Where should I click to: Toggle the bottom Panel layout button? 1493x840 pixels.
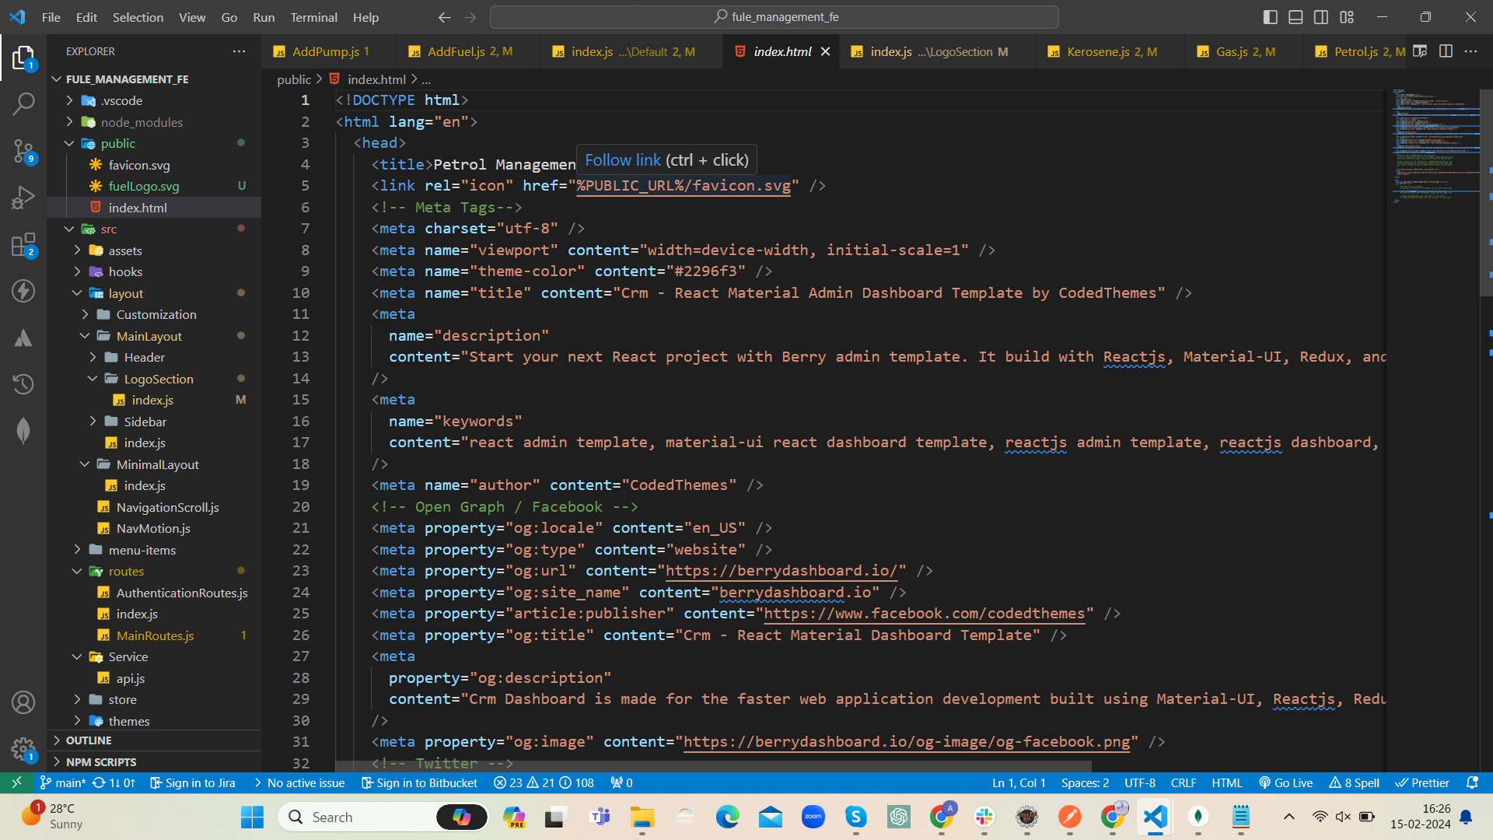point(1295,17)
